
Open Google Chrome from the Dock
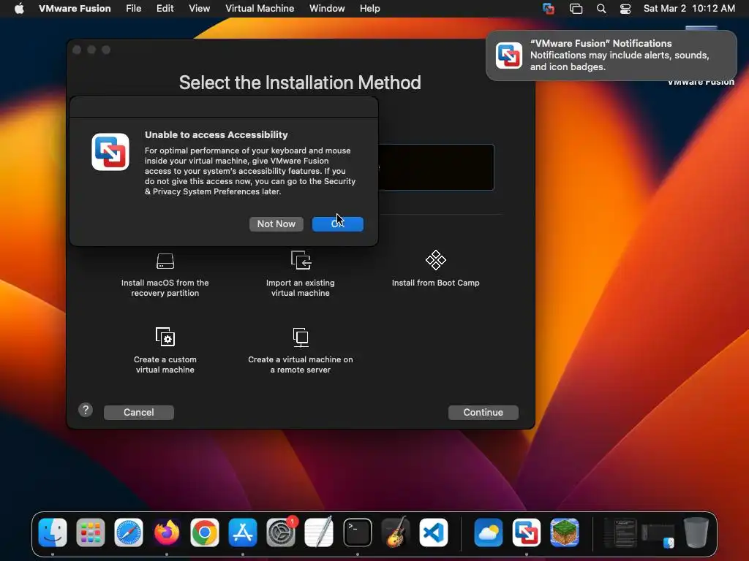pyautogui.click(x=205, y=532)
